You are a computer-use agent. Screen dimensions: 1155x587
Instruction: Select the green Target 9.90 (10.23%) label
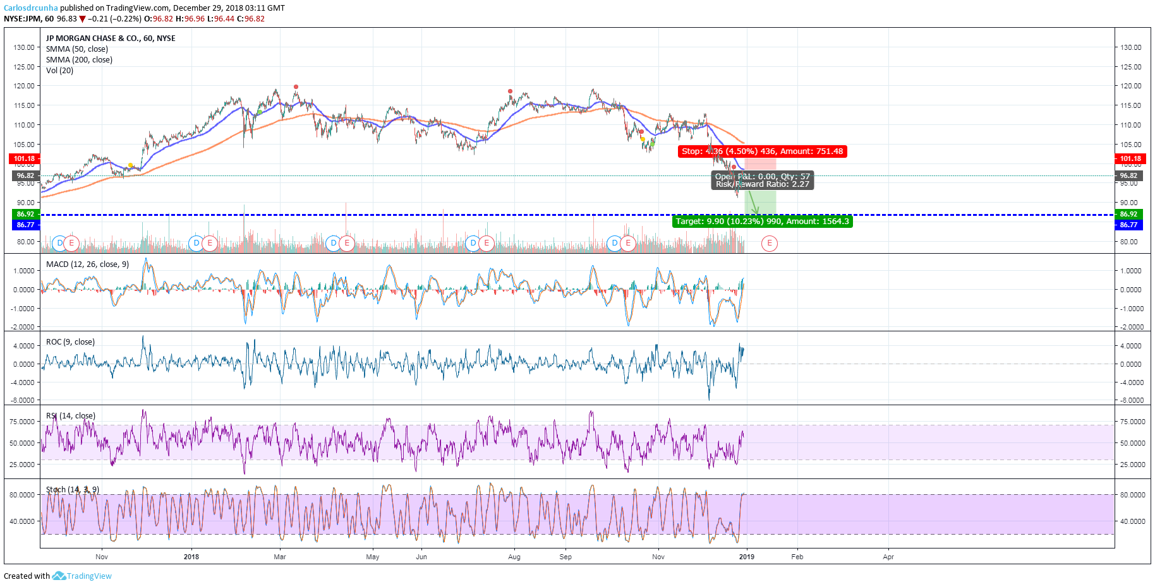click(x=763, y=222)
